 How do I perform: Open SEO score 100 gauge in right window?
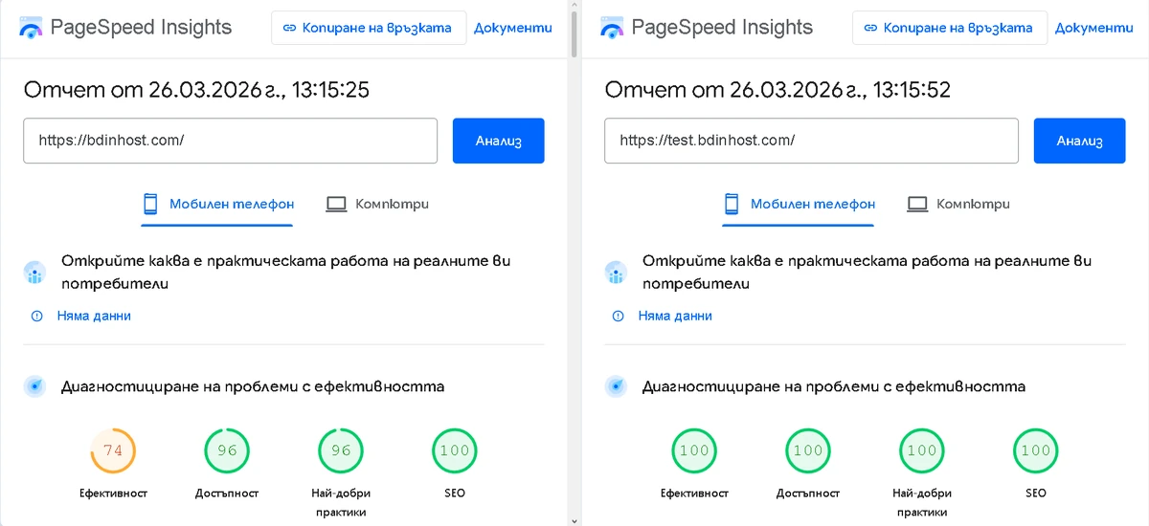(1036, 451)
